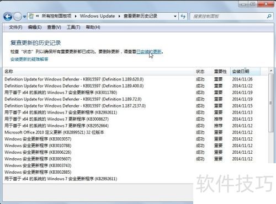Click 成功 status for KB3011780
The width and height of the screenshot is (276, 204).
(x=200, y=93)
